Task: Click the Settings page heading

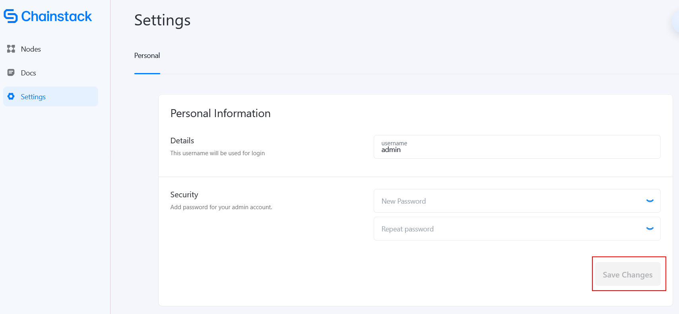Action: pyautogui.click(x=162, y=20)
